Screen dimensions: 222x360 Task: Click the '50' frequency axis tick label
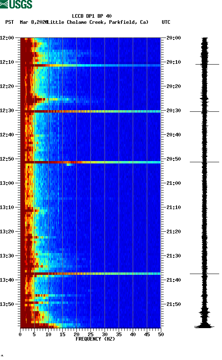click(x=161, y=335)
